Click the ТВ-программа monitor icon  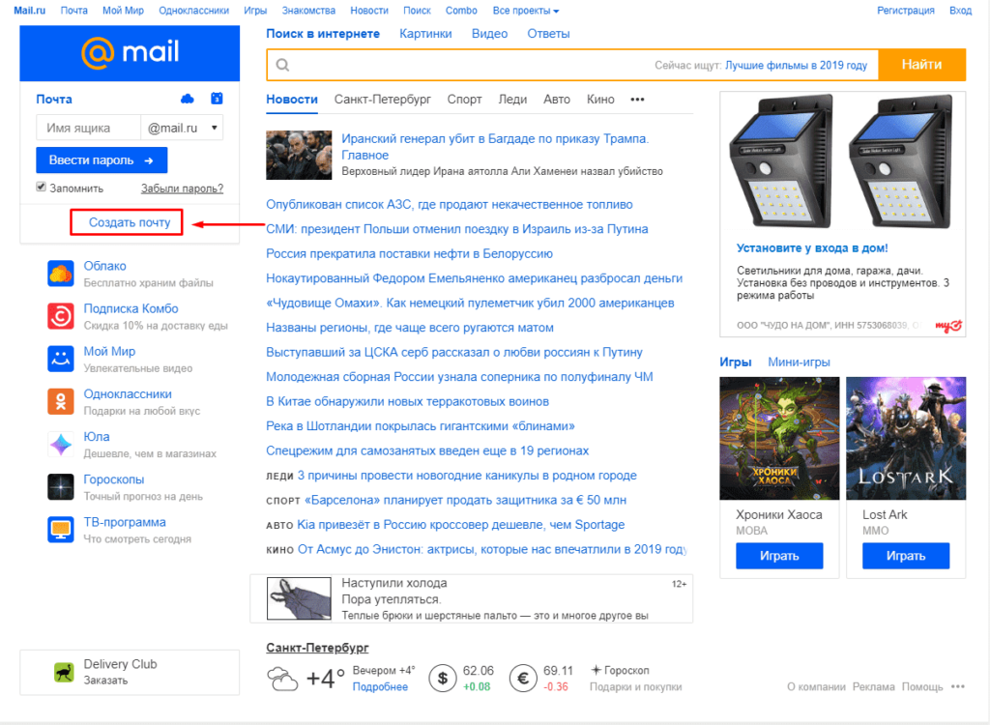[x=61, y=529]
